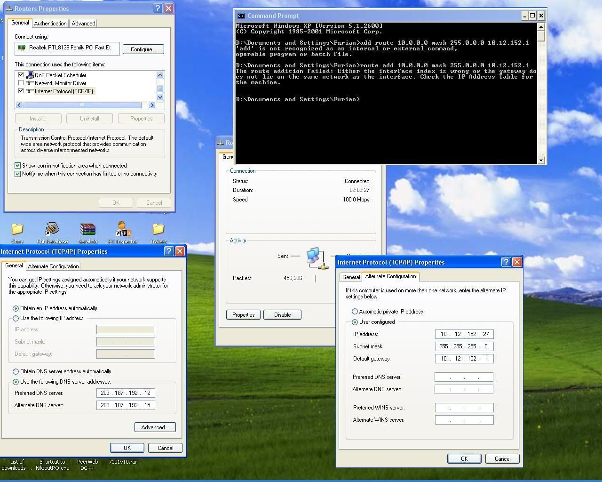This screenshot has width=602, height=482.
Task: Select User configured radio option
Action: coord(355,322)
